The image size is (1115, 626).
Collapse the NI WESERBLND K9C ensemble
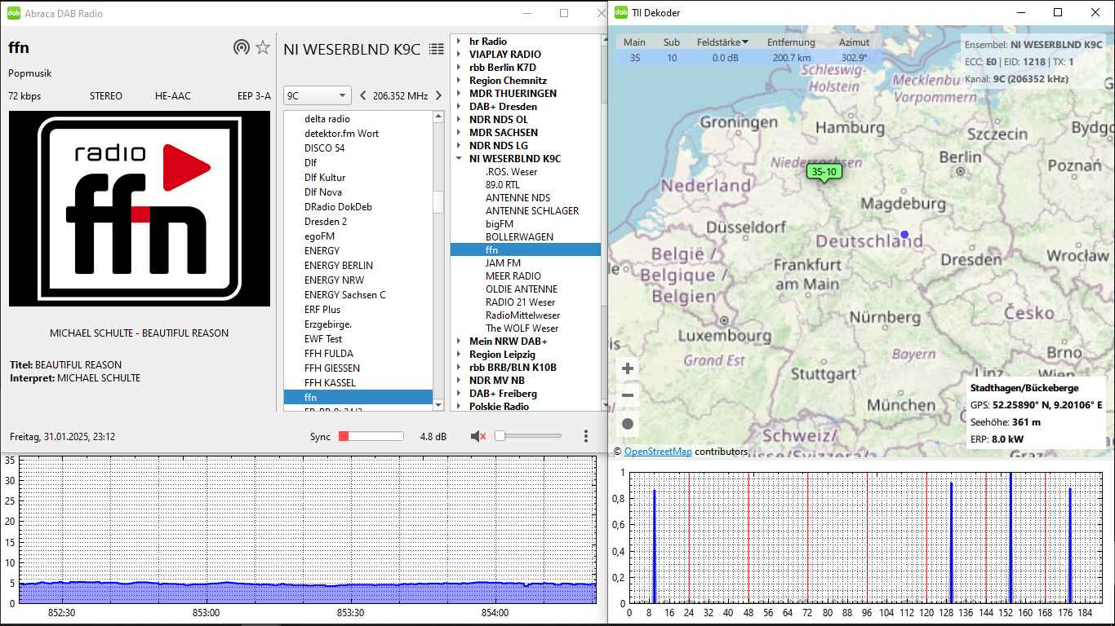pos(459,159)
